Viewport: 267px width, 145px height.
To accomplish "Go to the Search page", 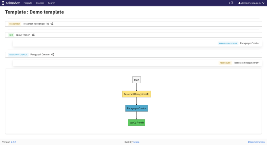I will 52,3.
